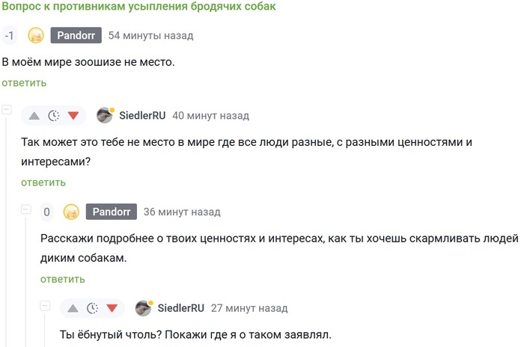Open SiedlerRU's avatar on 40-minute comment
The height and width of the screenshot is (347, 524).
point(105,115)
